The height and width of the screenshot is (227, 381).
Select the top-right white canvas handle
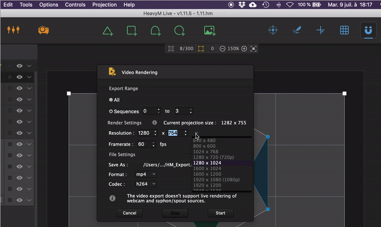coord(345,93)
